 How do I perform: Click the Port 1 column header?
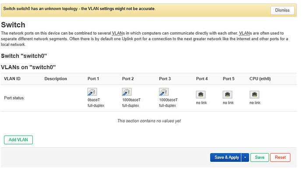coord(93,79)
